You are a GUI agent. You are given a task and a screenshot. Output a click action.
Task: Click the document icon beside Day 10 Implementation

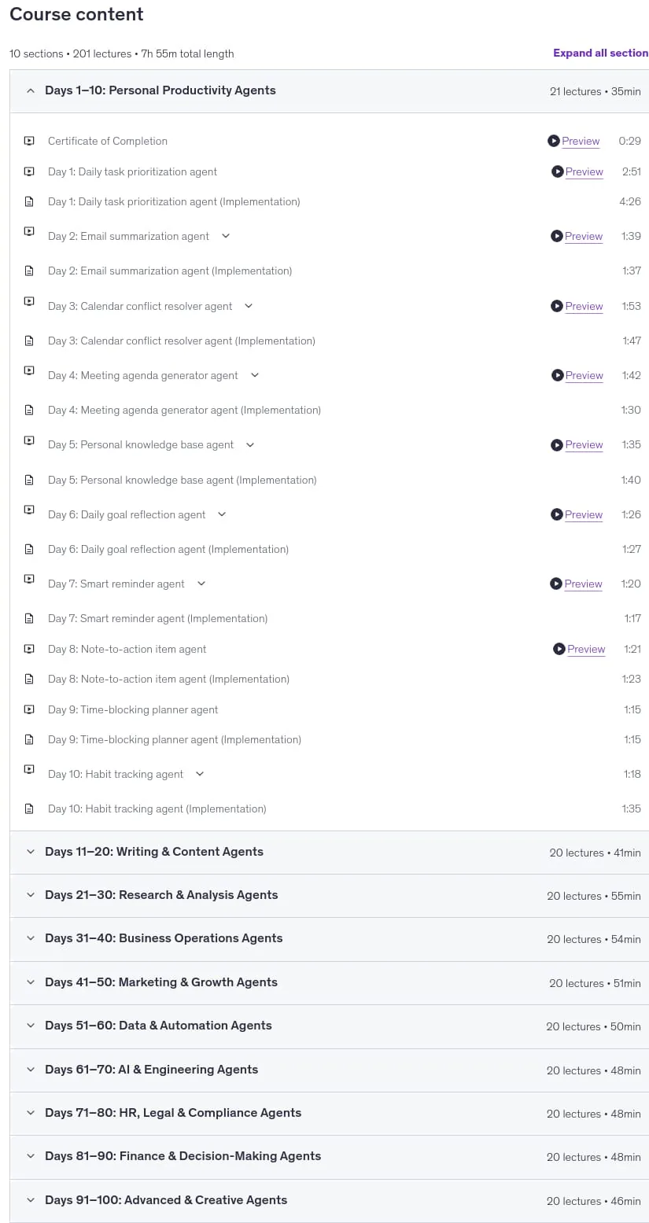tap(29, 809)
